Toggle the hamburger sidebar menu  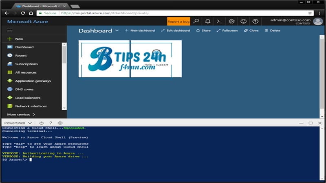pos(10,30)
